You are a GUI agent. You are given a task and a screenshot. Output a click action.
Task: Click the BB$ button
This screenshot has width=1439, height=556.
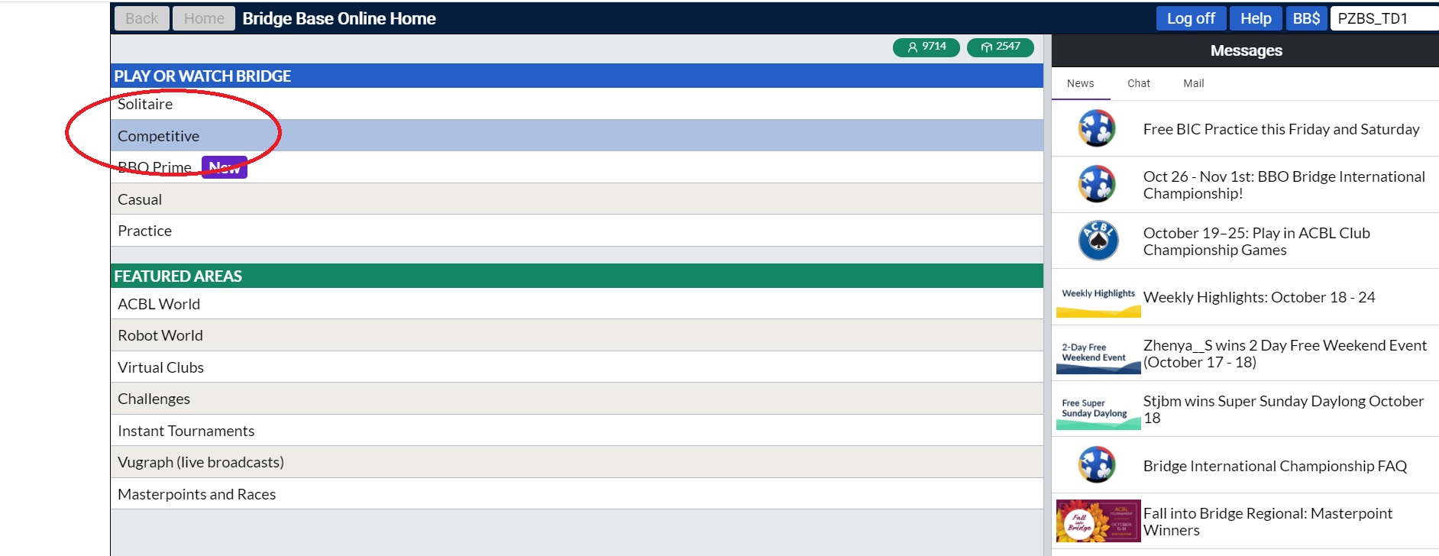pos(1306,18)
